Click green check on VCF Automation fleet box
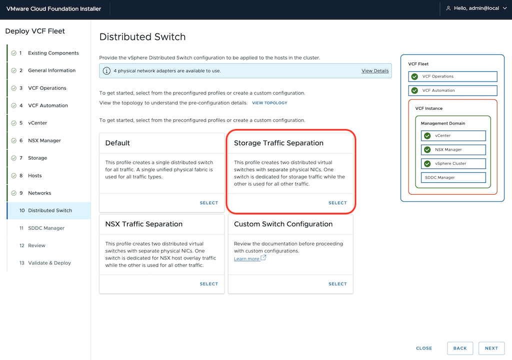This screenshot has height=360, width=512. click(414, 91)
